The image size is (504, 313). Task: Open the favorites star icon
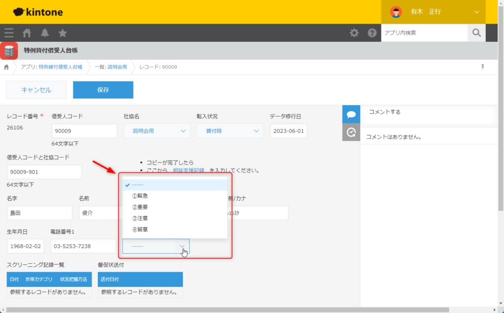point(63,33)
